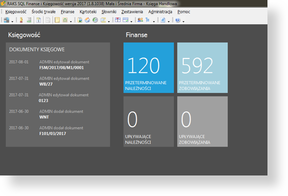This screenshot has height=196, width=288.
Task: Open the Słowniki menu
Action: coord(109,12)
